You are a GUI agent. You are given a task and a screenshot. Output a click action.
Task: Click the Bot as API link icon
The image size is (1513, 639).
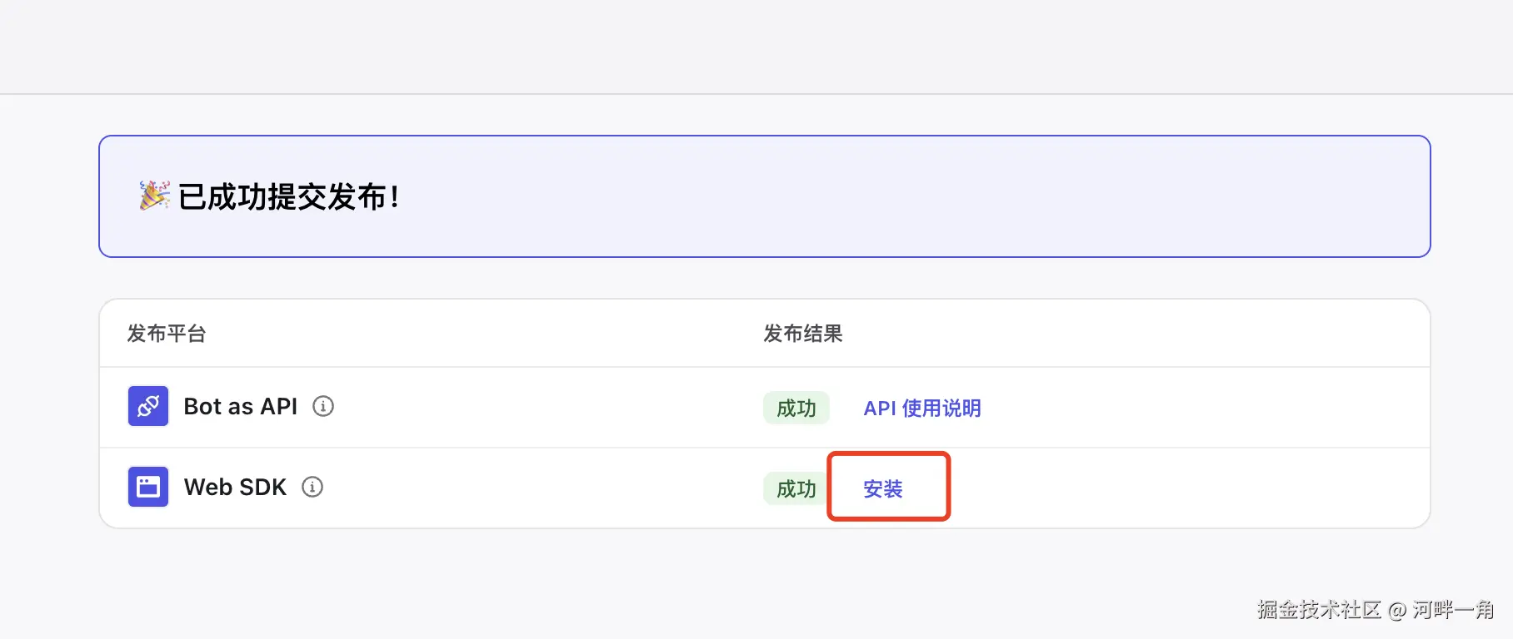[148, 406]
